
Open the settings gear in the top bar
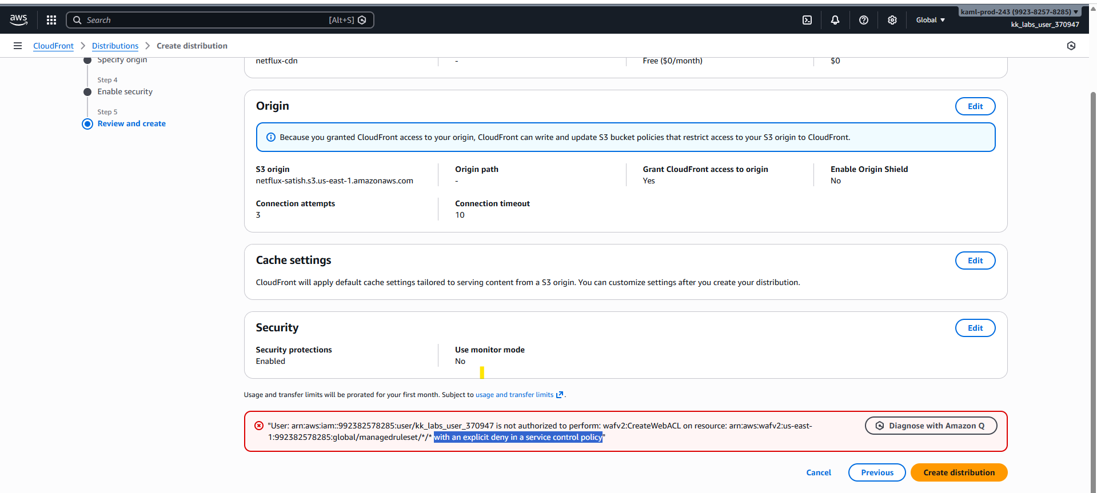point(892,20)
